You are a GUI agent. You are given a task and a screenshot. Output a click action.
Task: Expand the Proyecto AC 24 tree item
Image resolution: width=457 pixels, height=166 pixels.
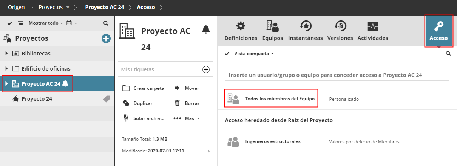(6, 84)
